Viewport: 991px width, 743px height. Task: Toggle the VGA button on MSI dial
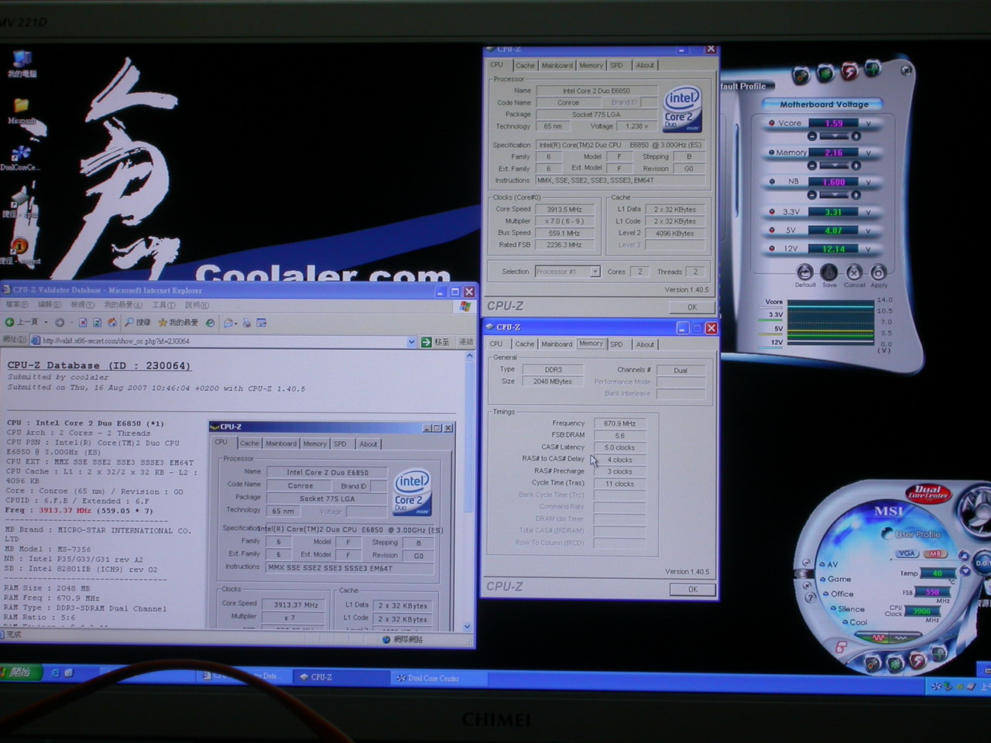[x=907, y=553]
